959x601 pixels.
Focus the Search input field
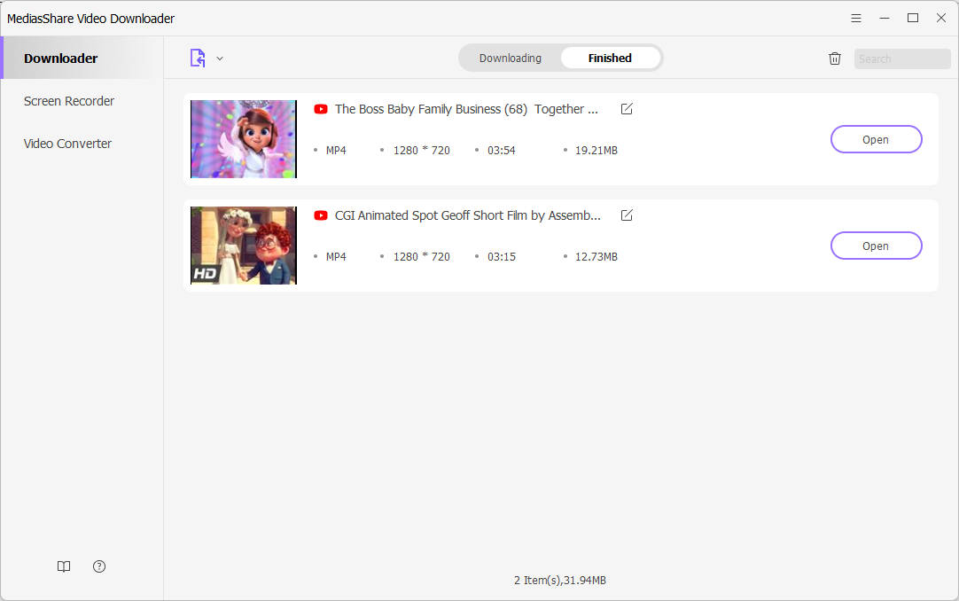point(902,59)
